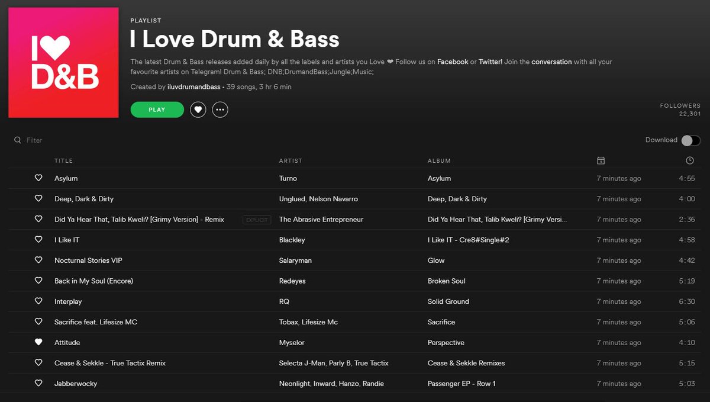Open artist Tobax
The image size is (710, 402).
tap(288, 322)
